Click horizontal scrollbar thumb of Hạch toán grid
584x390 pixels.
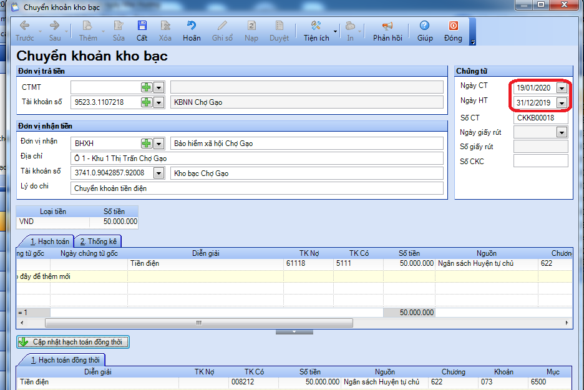click(199, 323)
